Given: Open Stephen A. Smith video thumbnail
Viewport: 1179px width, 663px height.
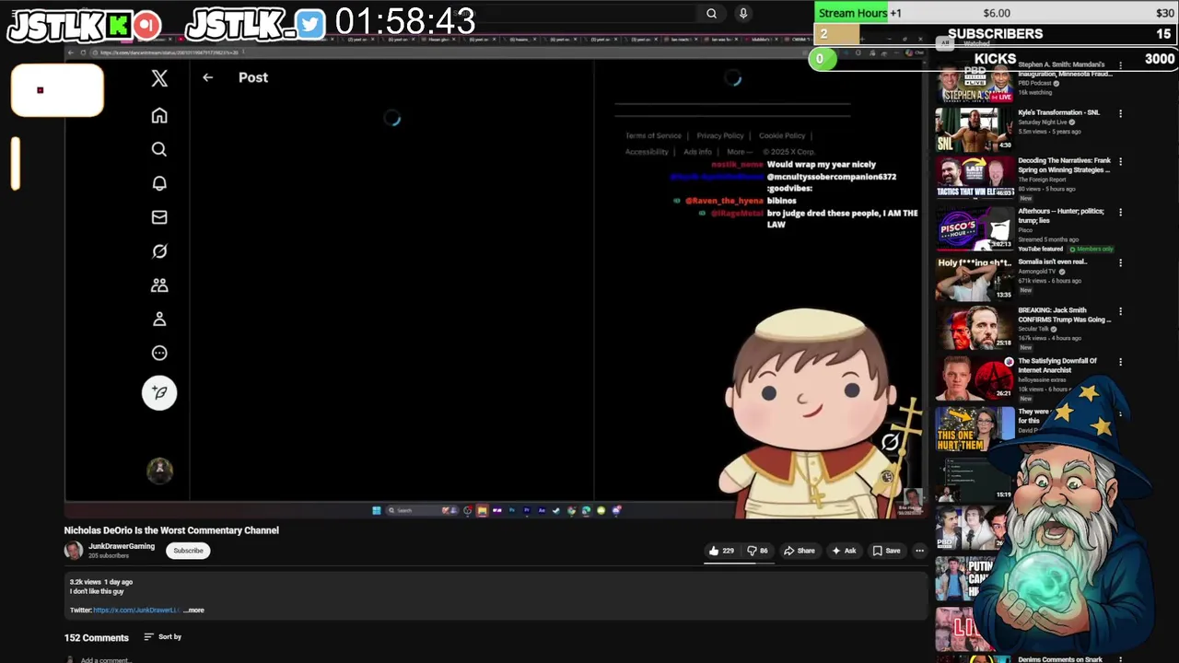Looking at the screenshot, I should click(975, 81).
